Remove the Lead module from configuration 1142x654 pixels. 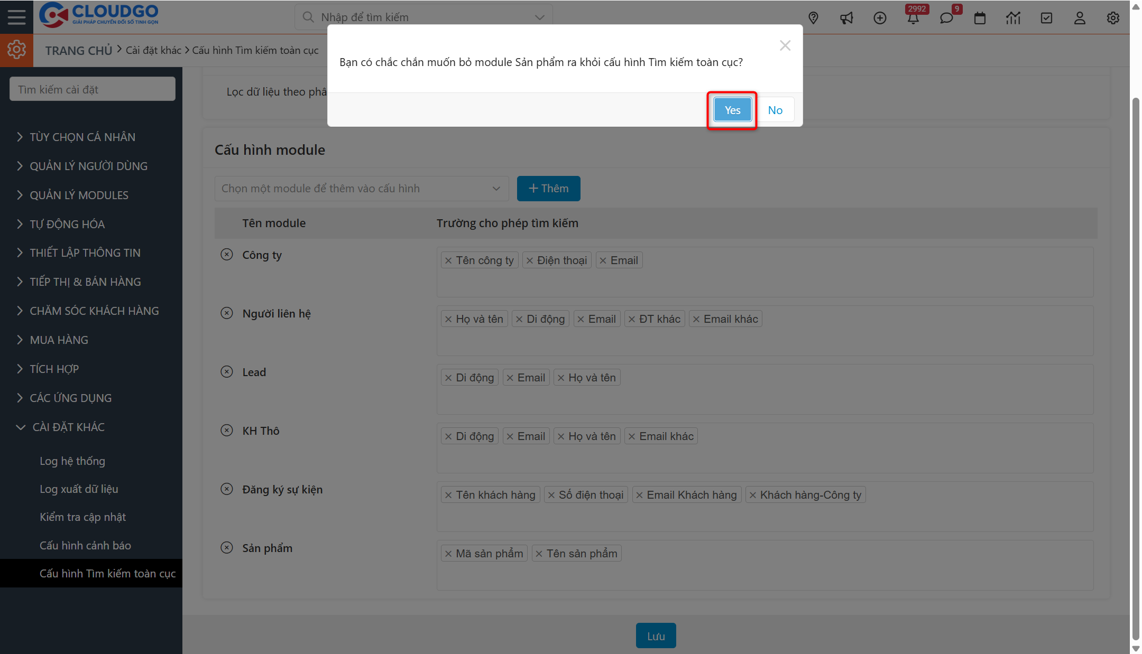coord(226,371)
